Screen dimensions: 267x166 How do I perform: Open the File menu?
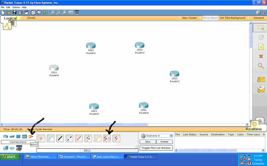point(3,7)
